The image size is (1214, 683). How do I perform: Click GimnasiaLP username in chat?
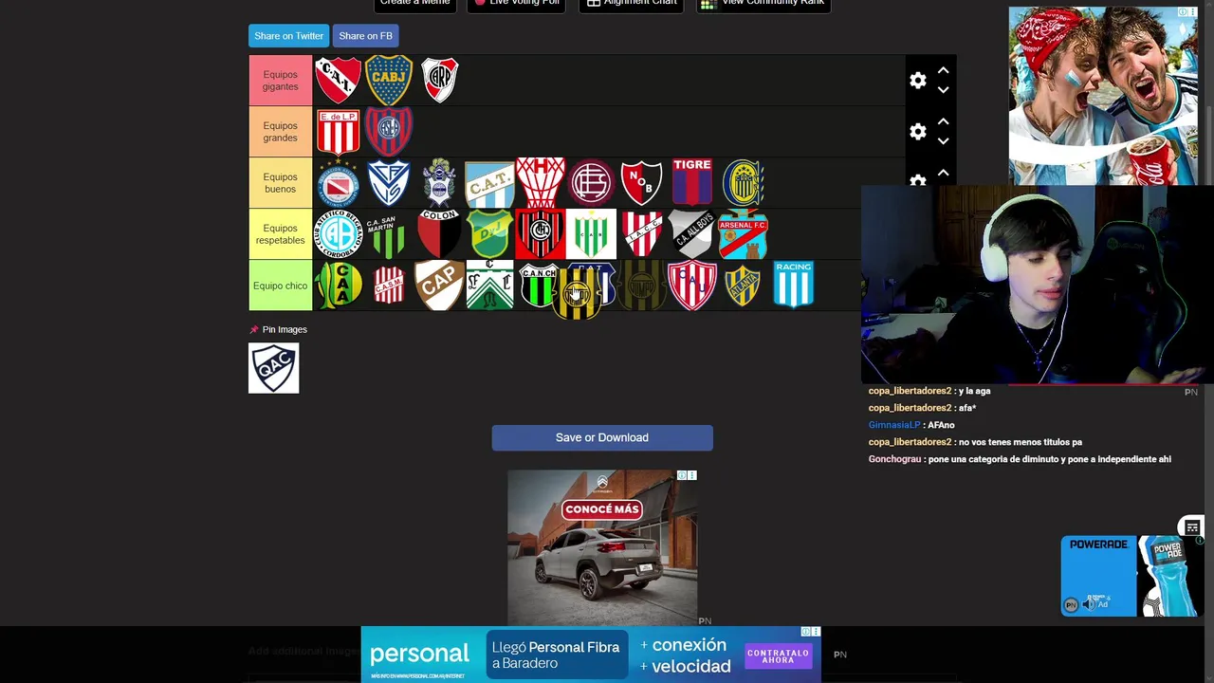[x=894, y=425]
